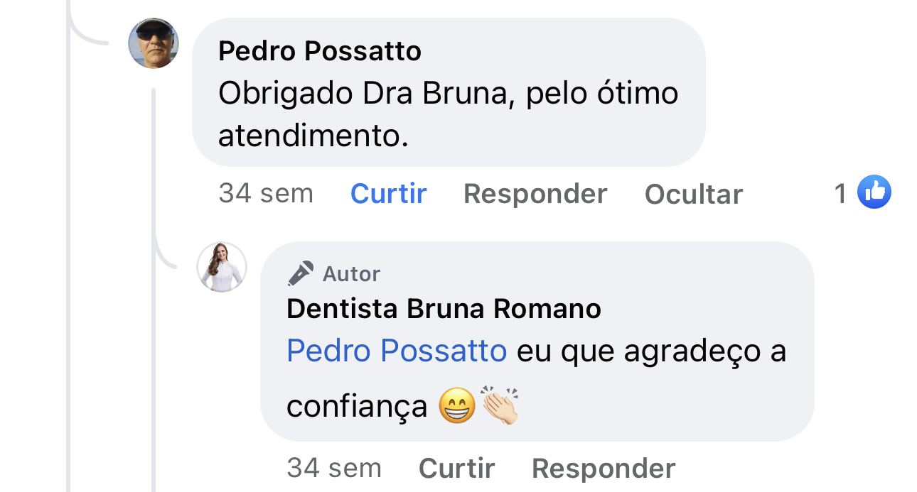Image resolution: width=917 pixels, height=492 pixels.
Task: Select the Autor label badge
Action: click(x=352, y=273)
